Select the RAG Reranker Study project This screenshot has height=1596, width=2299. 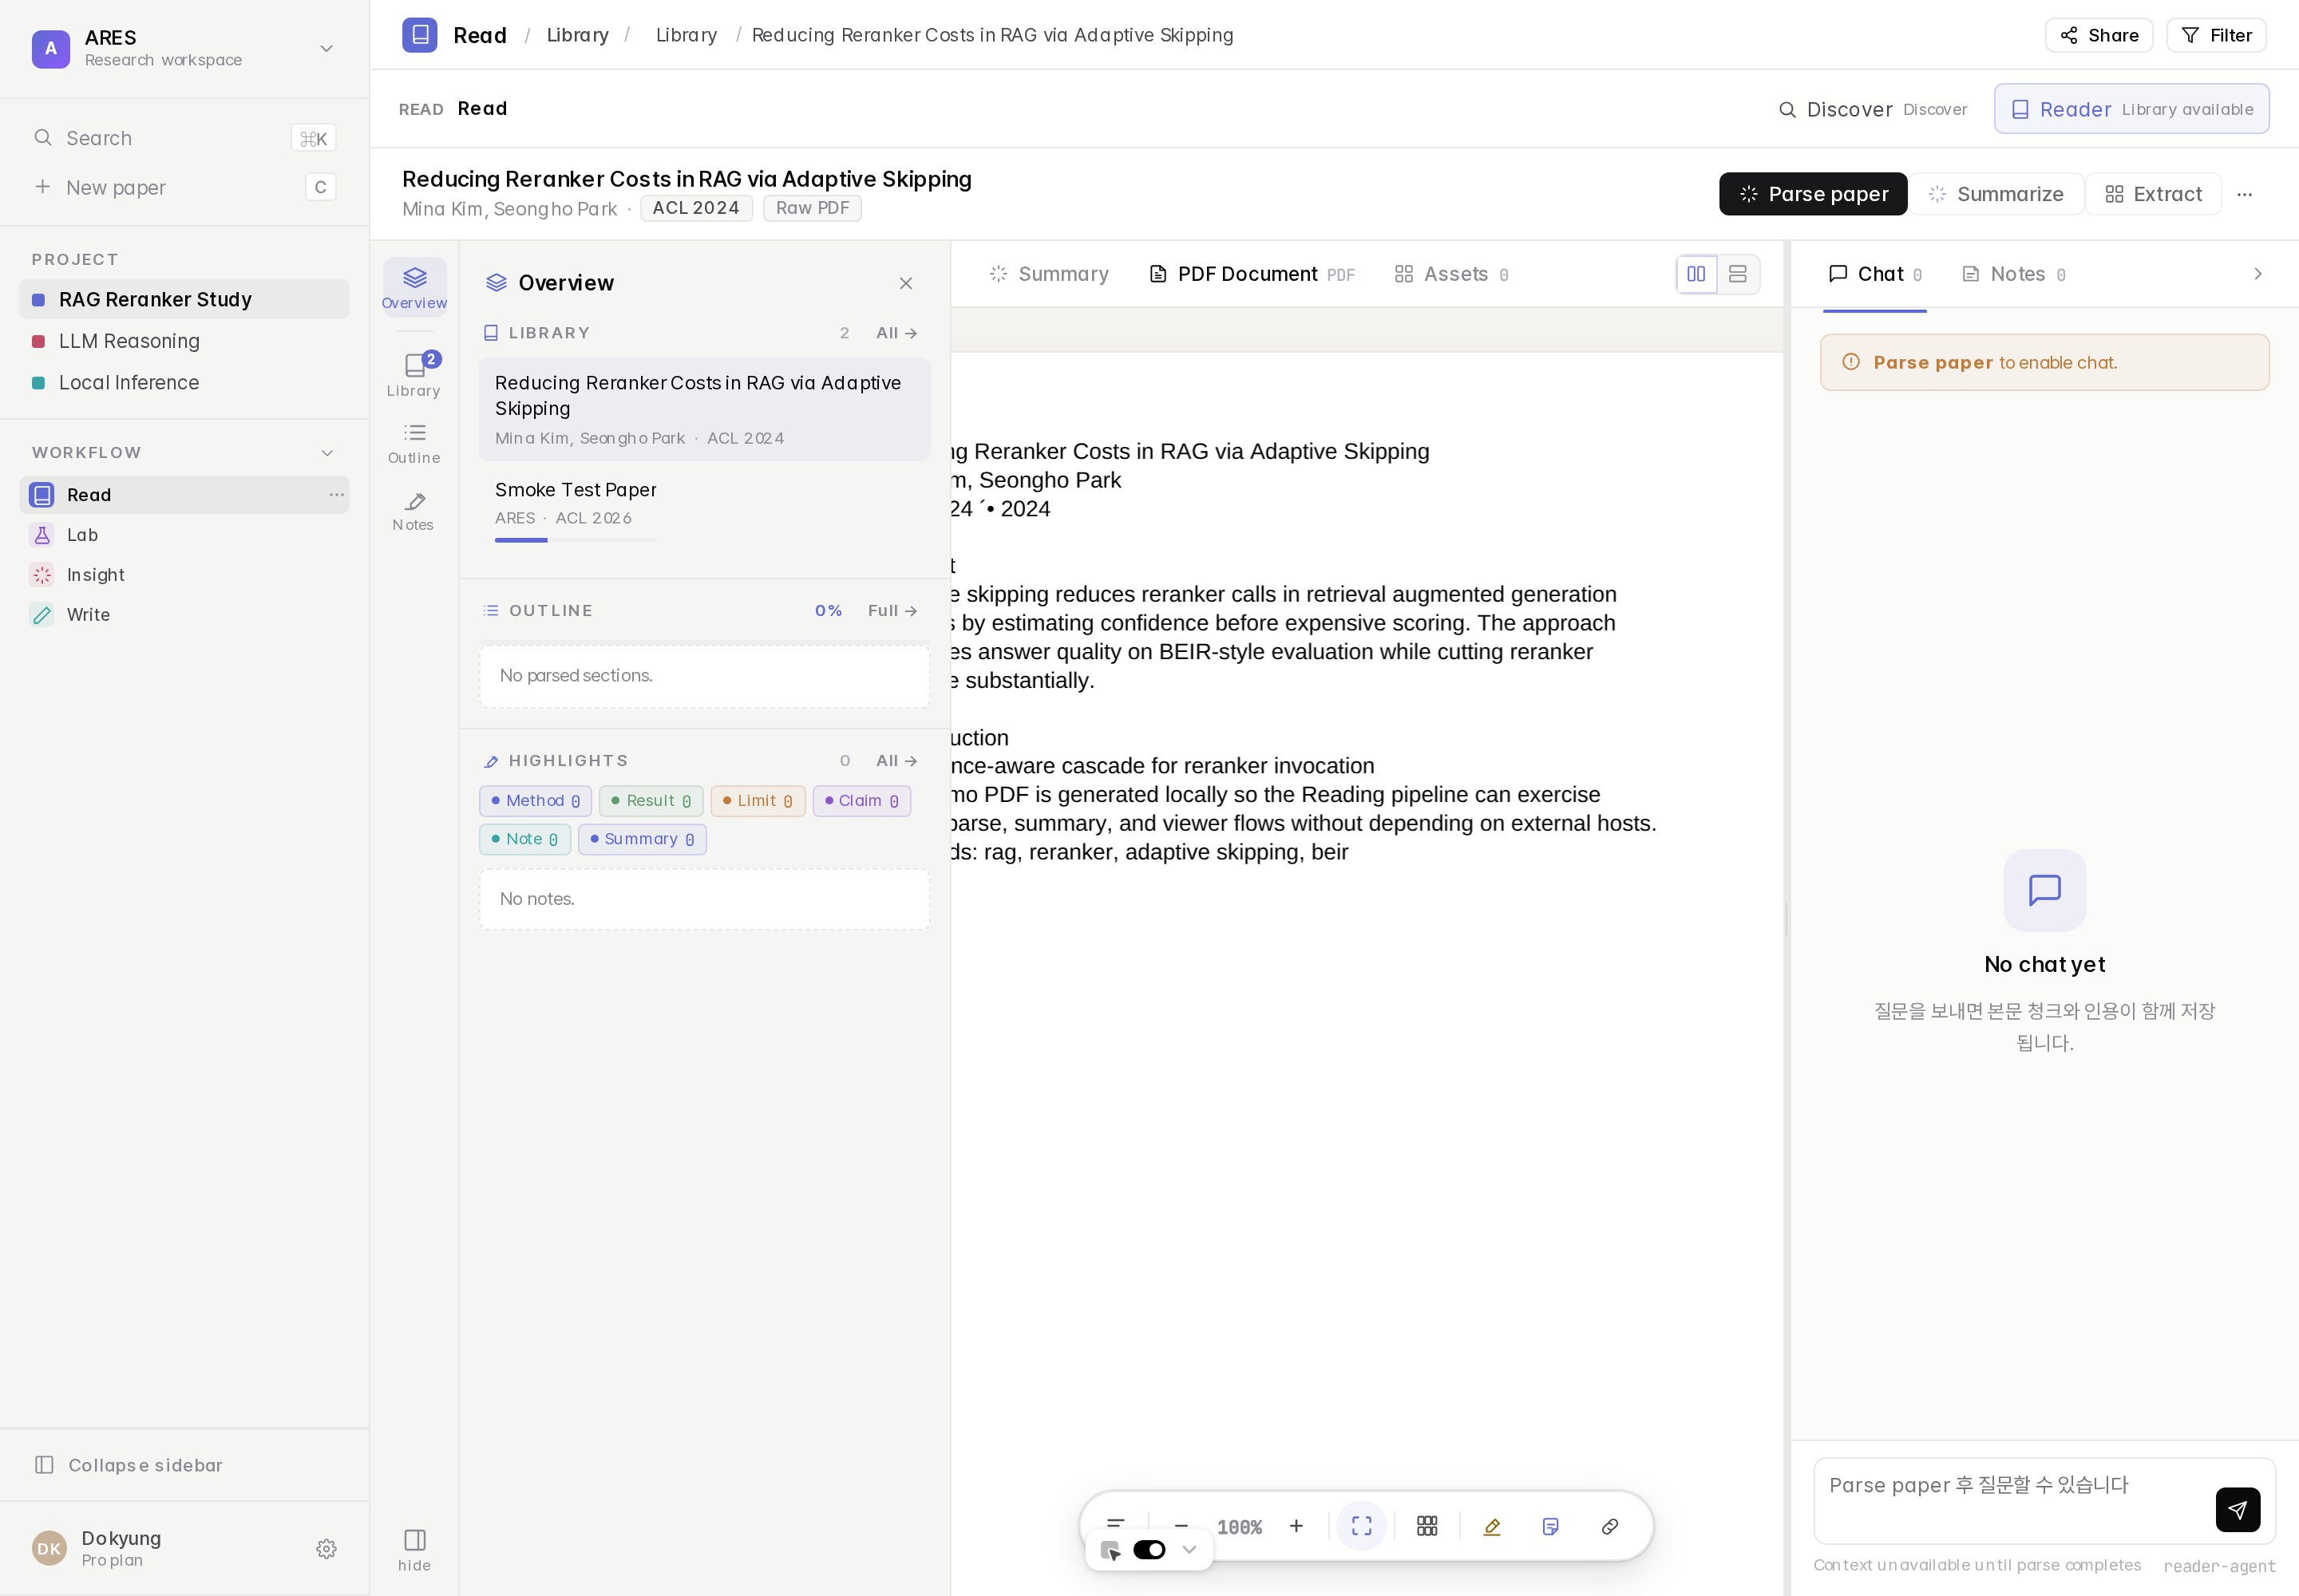[184, 299]
